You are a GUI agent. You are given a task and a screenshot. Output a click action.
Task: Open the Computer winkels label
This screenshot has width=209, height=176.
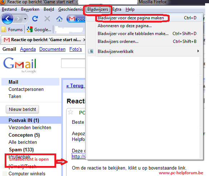click(x=27, y=173)
